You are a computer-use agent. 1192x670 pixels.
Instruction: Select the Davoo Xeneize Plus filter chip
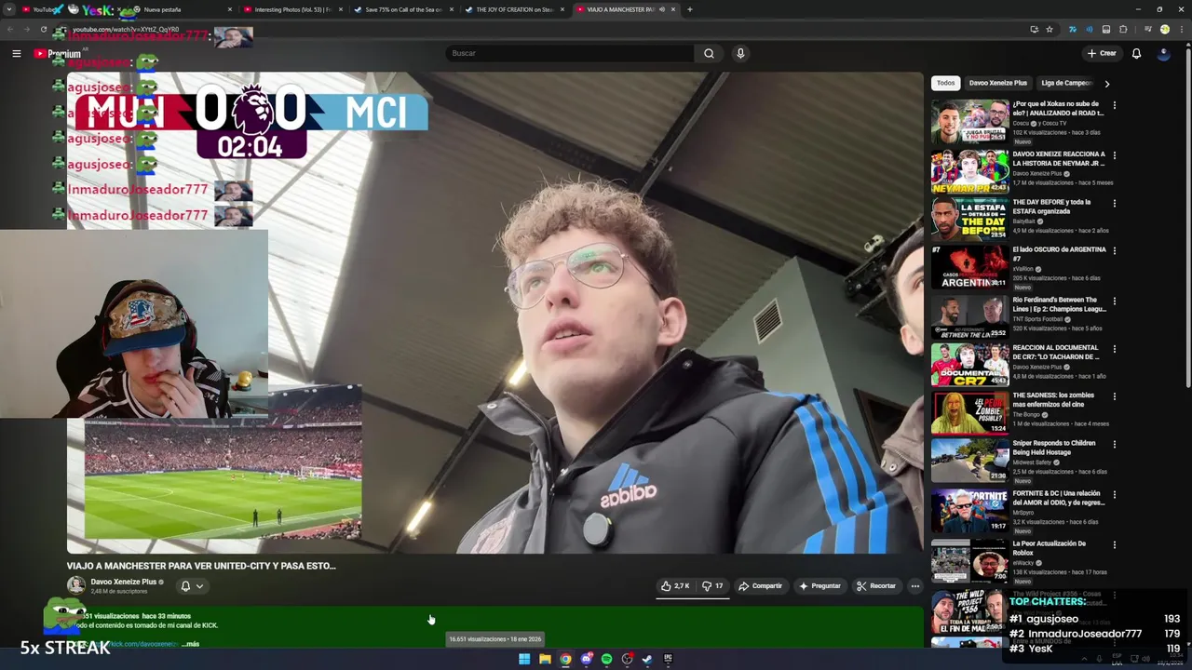coord(997,83)
